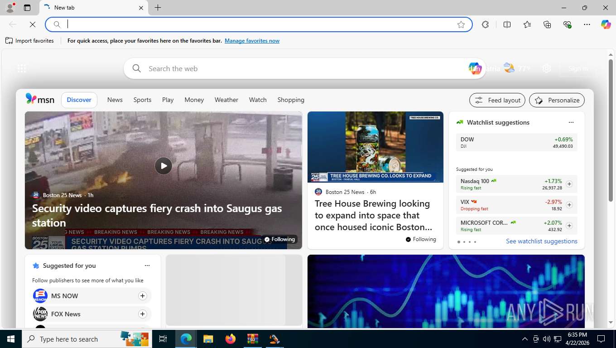The width and height of the screenshot is (616, 348).
Task: Open Feed layout options
Action: coord(497,100)
